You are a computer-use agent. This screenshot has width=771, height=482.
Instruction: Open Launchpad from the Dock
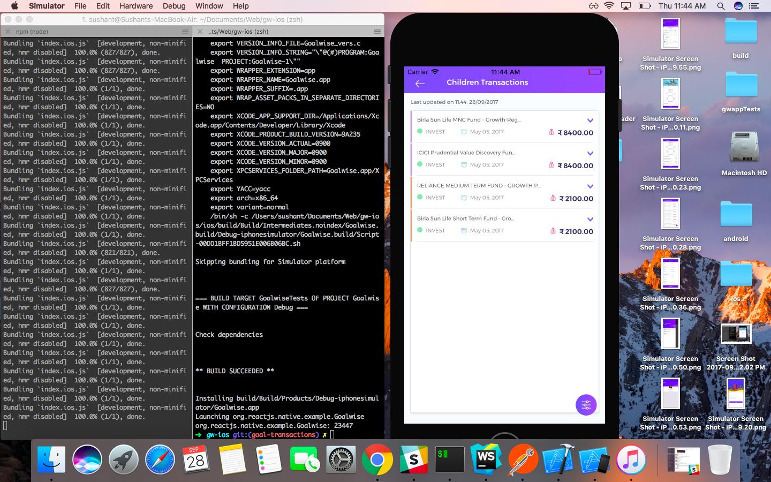coord(124,460)
